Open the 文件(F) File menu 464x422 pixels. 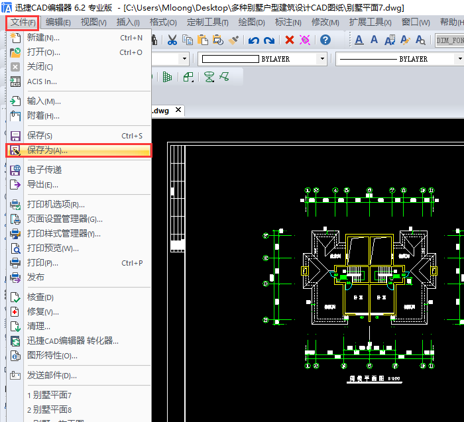coord(23,23)
